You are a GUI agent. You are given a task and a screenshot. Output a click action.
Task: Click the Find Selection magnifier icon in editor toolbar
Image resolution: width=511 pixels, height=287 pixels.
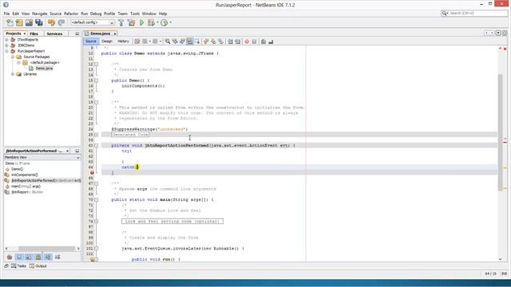click(x=168, y=41)
